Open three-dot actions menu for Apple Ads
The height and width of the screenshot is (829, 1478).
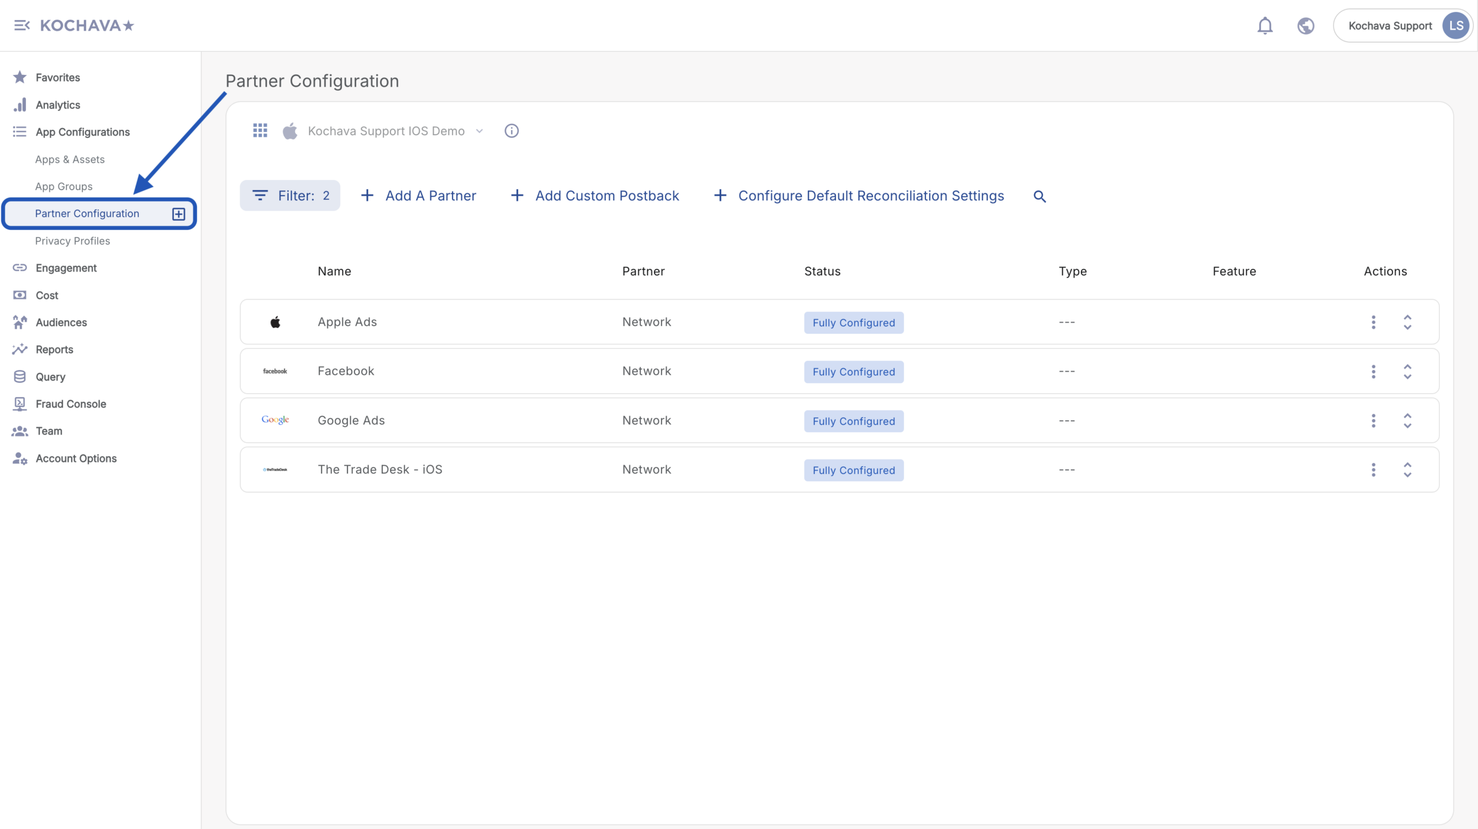[x=1374, y=322]
